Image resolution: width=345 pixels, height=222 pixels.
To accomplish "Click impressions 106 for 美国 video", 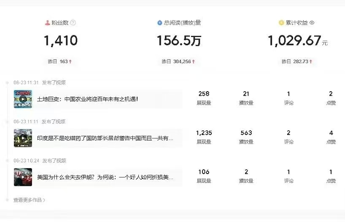I will pyautogui.click(x=204, y=172).
